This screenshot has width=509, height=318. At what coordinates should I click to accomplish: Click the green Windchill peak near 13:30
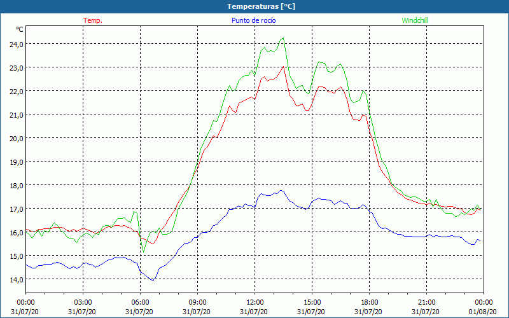(x=283, y=38)
